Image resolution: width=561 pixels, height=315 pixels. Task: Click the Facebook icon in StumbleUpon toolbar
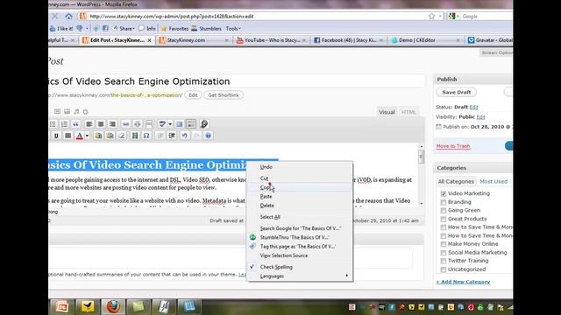(x=105, y=28)
